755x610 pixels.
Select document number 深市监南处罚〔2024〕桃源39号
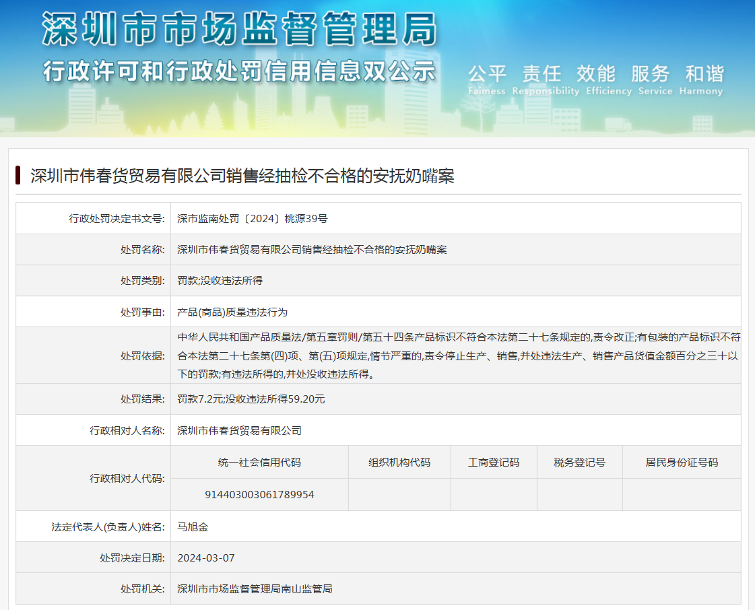252,218
